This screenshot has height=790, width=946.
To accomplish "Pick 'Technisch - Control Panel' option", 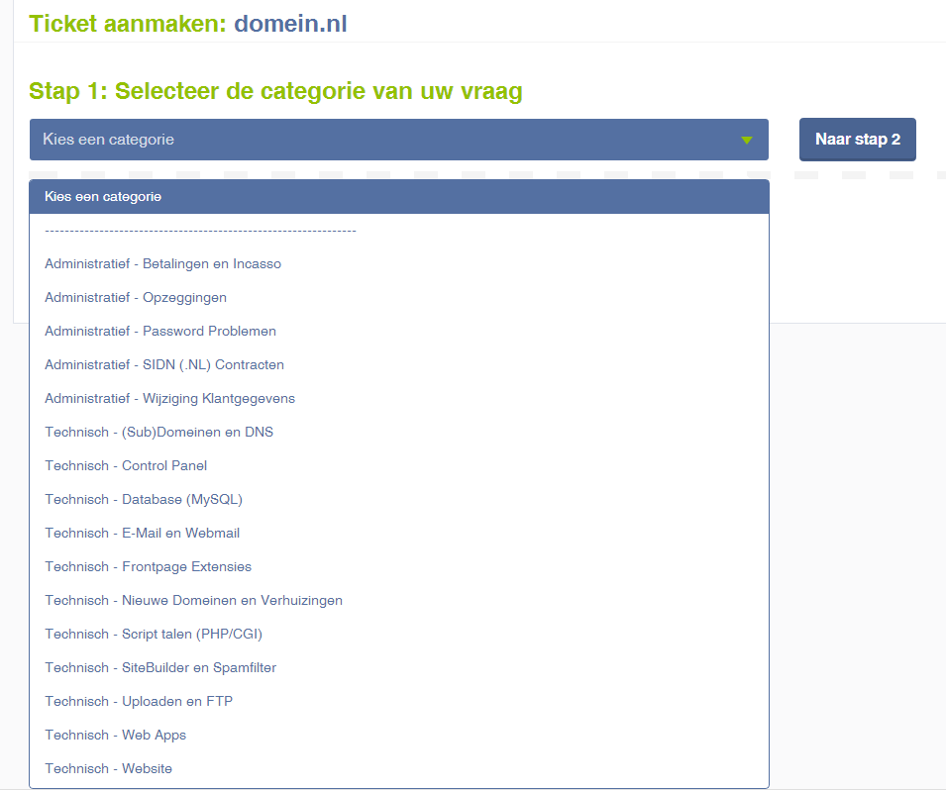I will point(399,466).
